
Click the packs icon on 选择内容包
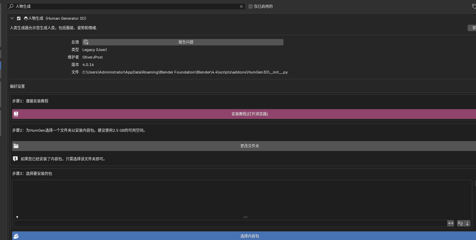(16, 236)
